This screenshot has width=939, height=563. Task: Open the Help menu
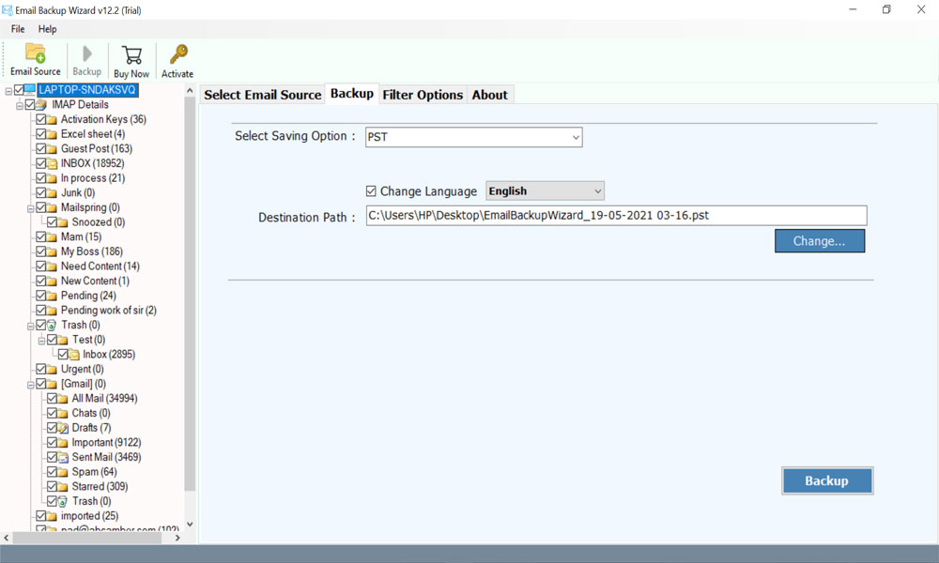click(x=47, y=29)
